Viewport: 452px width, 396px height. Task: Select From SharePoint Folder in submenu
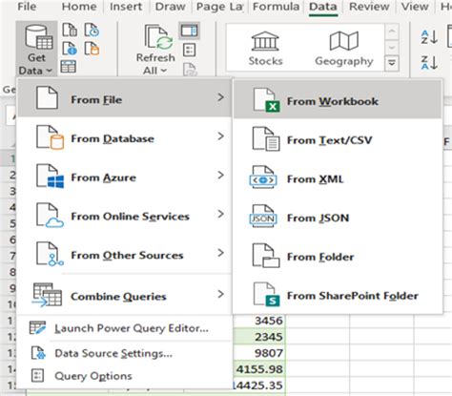[x=338, y=296]
